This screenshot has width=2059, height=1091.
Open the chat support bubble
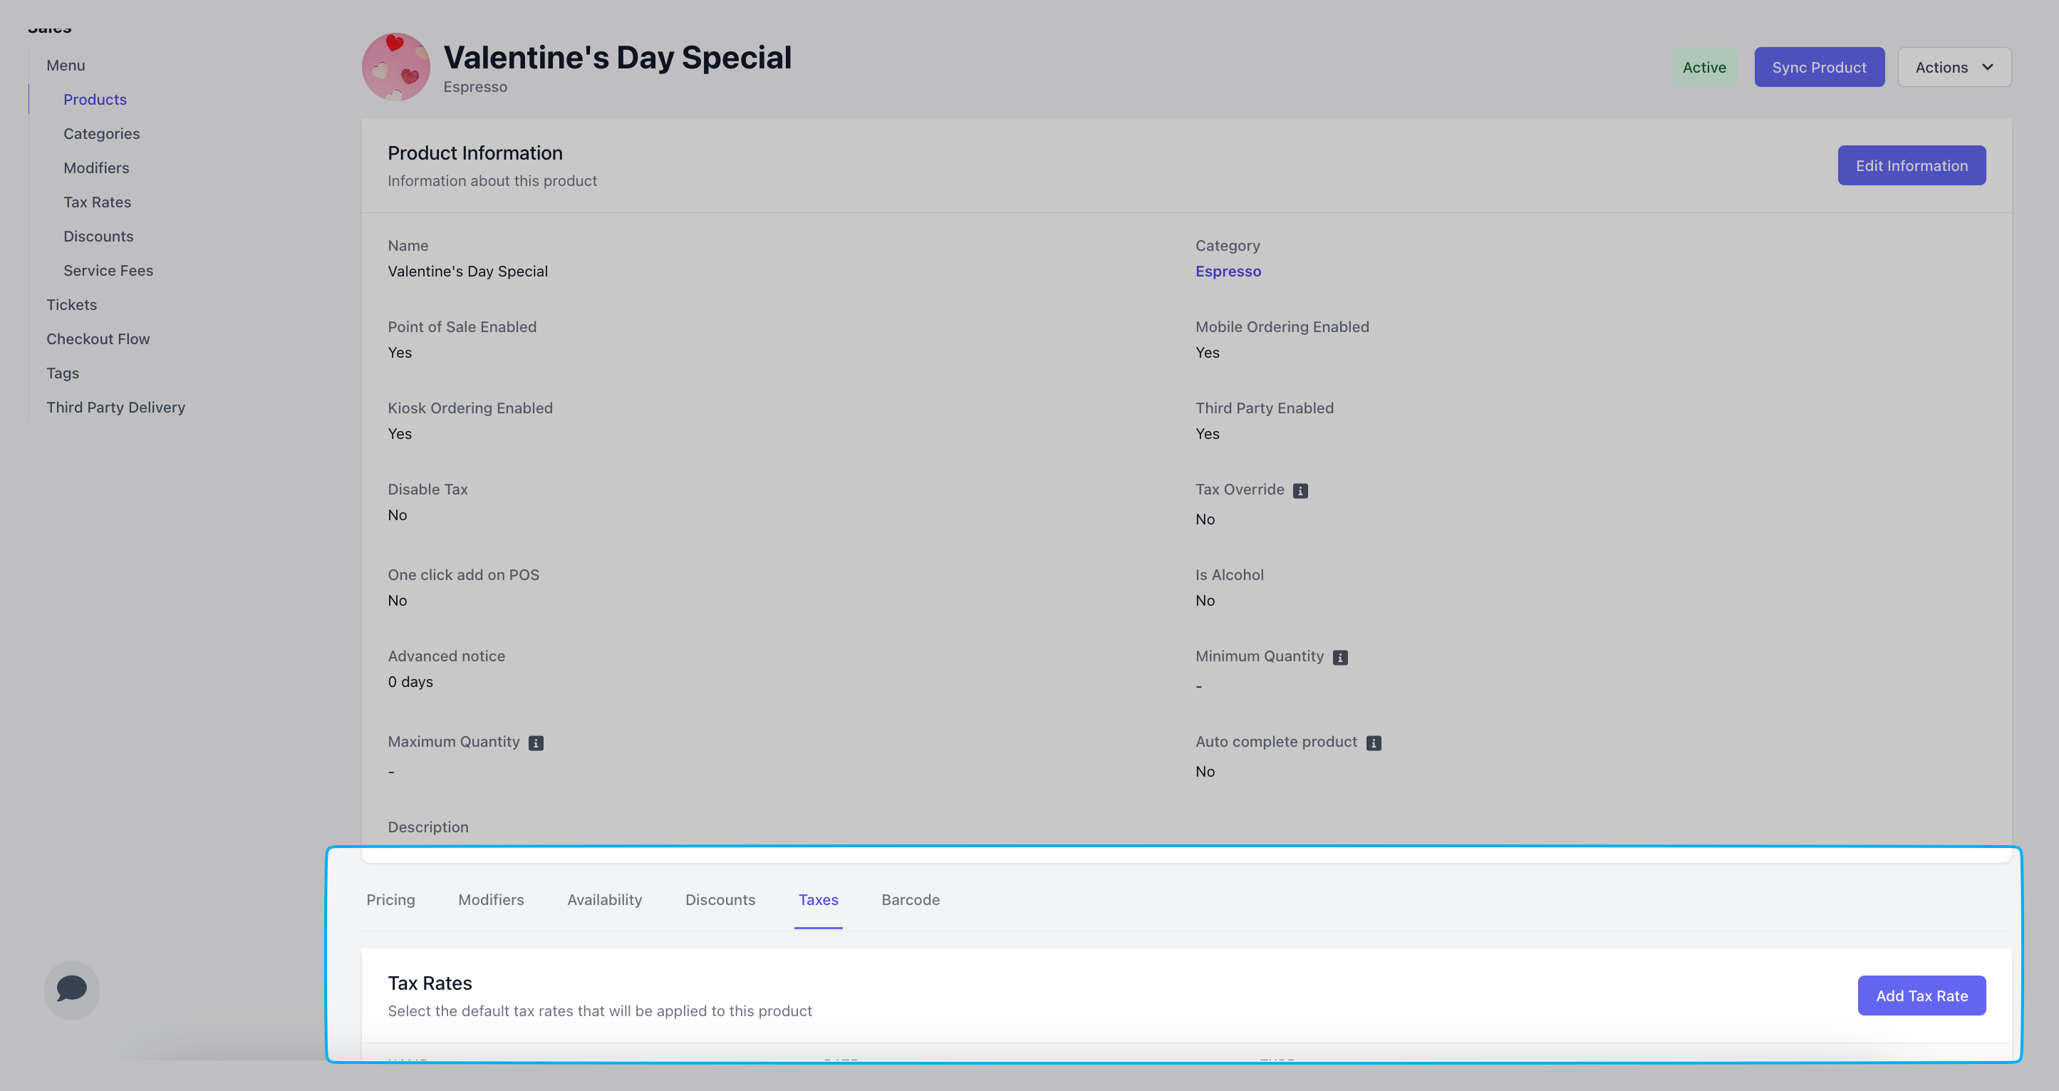point(71,988)
